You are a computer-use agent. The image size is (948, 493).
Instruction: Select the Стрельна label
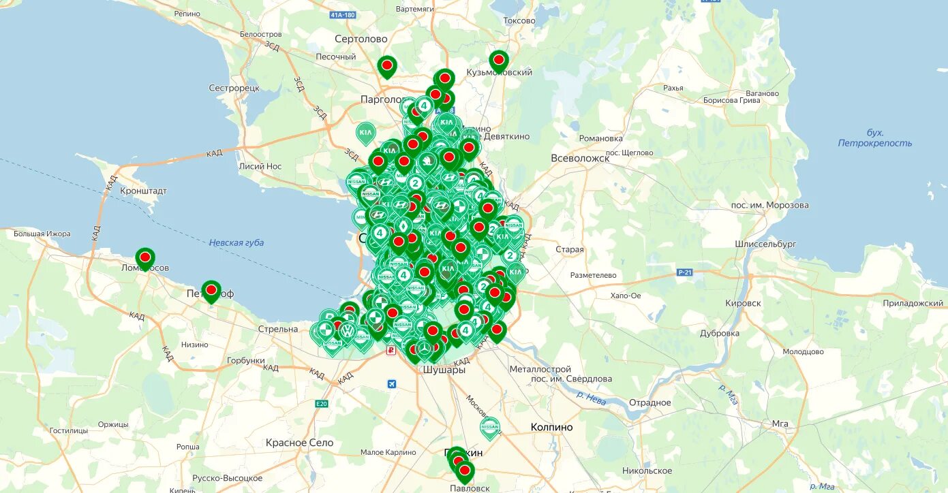coord(278,329)
